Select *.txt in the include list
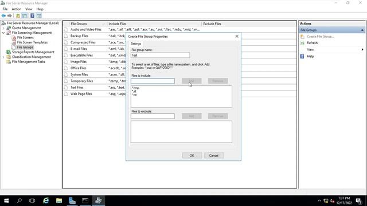Viewport: 367px width, 206px height. pyautogui.click(x=134, y=95)
